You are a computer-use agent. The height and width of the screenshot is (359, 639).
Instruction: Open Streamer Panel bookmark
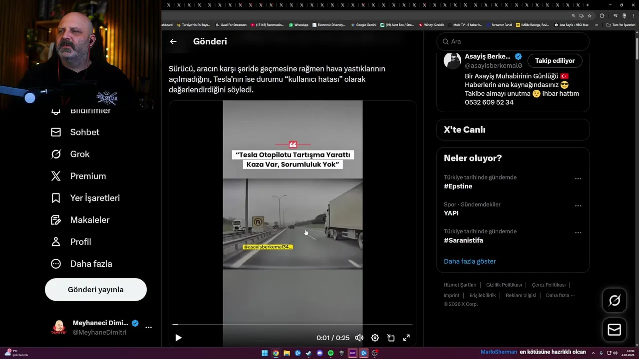point(499,24)
